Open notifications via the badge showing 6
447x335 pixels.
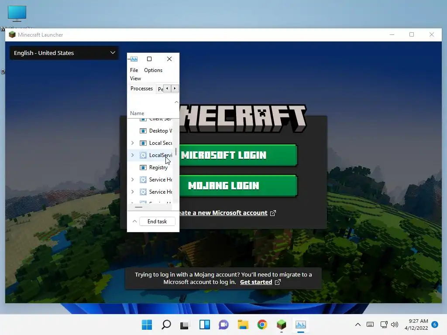tap(435, 325)
